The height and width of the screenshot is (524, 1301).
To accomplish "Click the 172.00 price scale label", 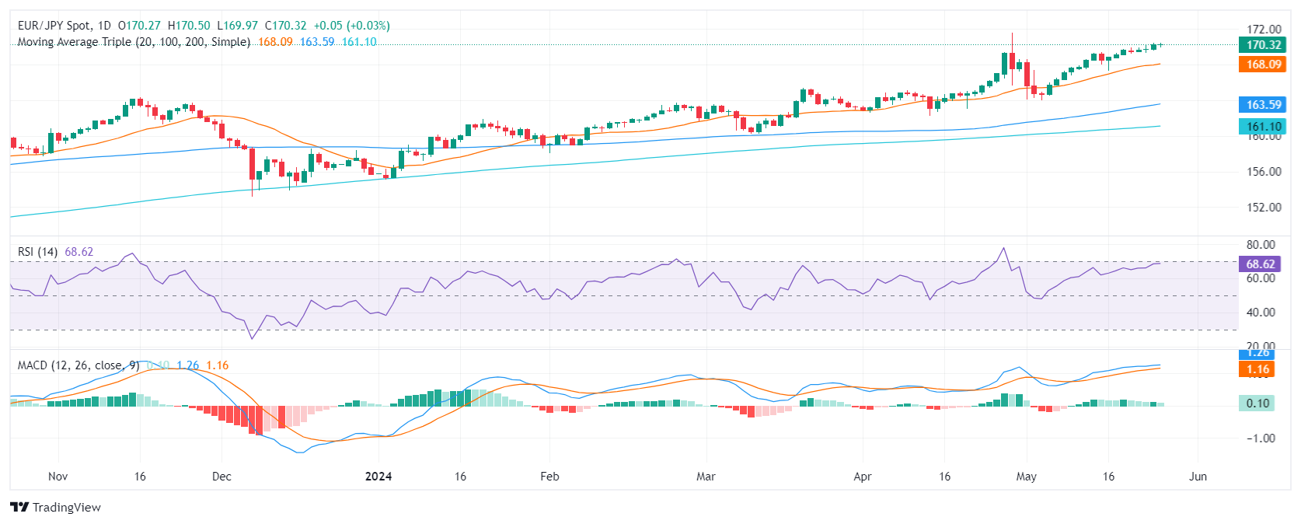I will [x=1264, y=30].
